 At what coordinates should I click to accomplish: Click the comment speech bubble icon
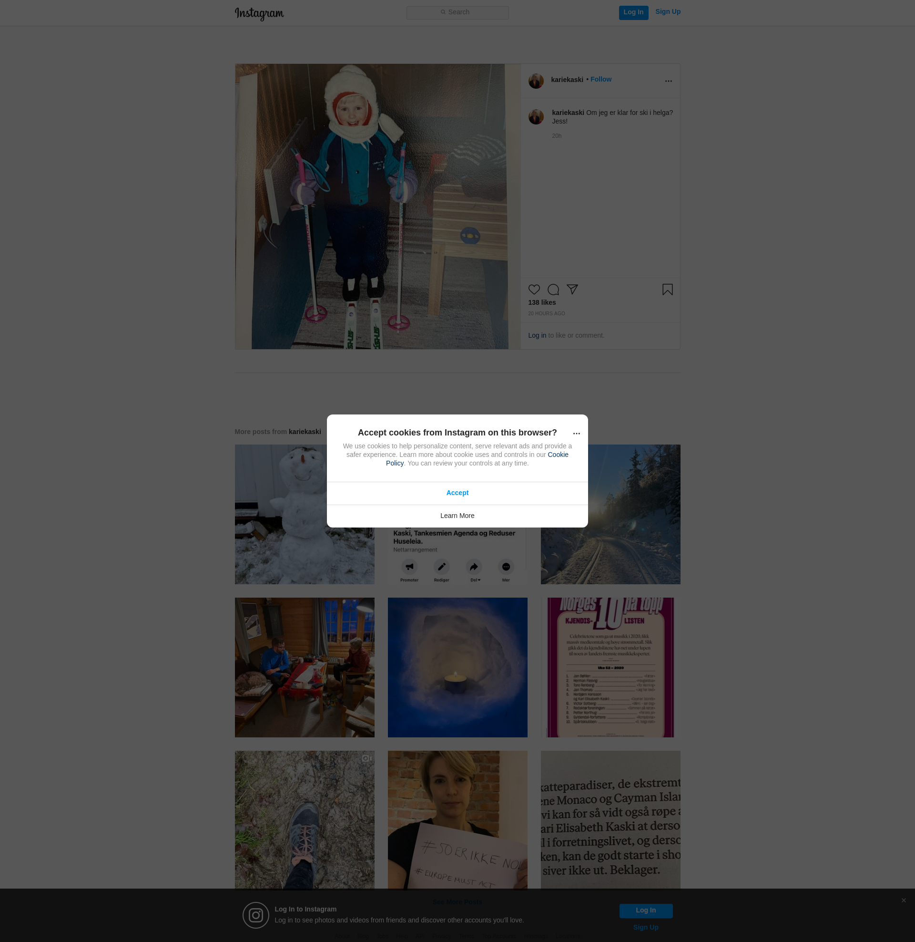click(553, 290)
